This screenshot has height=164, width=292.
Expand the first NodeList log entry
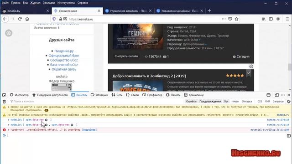(9, 120)
